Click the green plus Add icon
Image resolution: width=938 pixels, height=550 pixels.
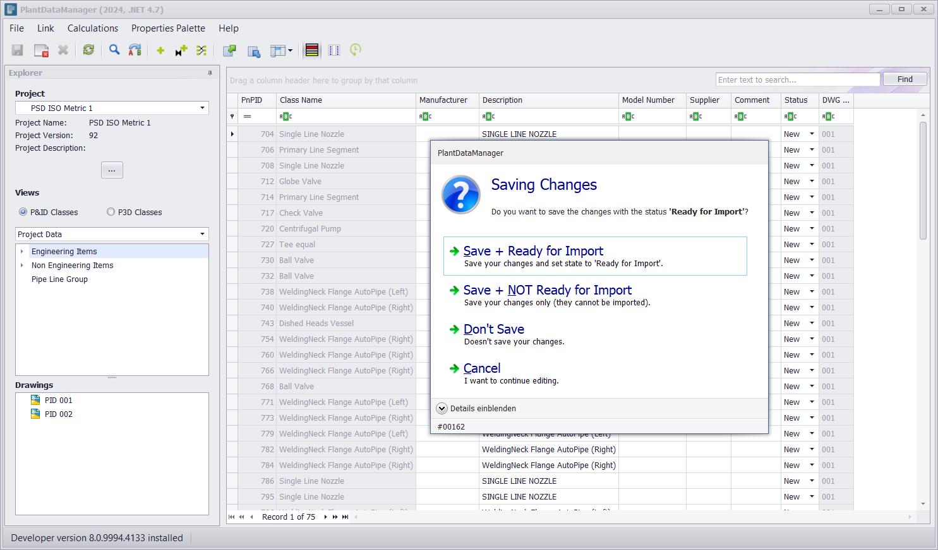(160, 50)
